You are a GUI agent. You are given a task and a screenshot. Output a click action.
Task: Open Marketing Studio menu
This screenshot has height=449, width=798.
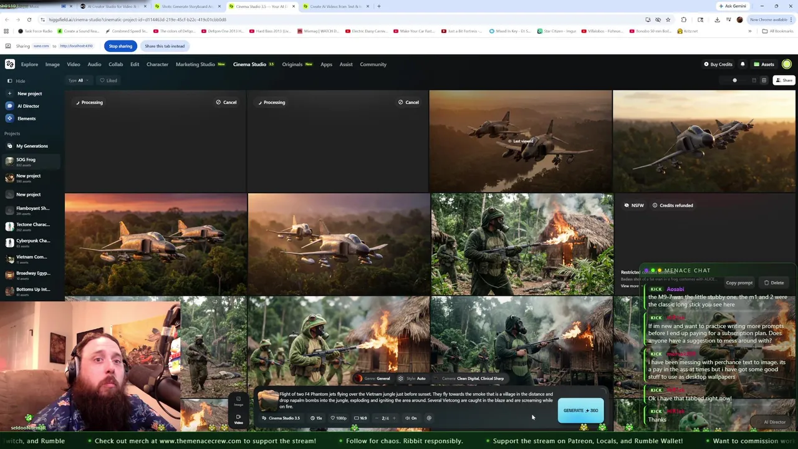[200, 64]
